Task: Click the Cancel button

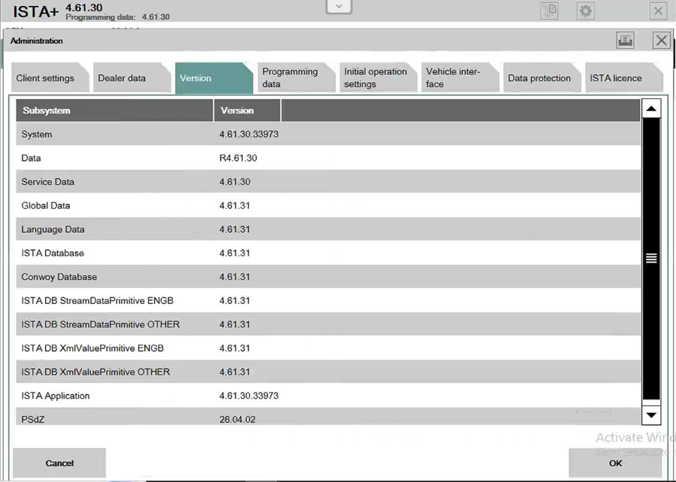Action: click(x=59, y=463)
